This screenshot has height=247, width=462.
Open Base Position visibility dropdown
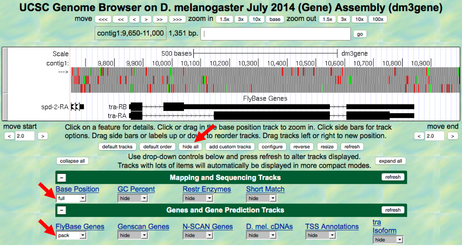point(71,198)
